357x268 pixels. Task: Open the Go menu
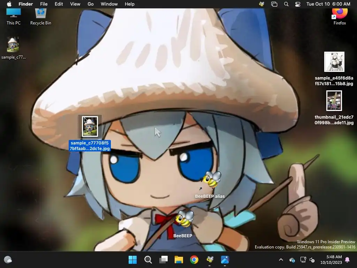91,4
